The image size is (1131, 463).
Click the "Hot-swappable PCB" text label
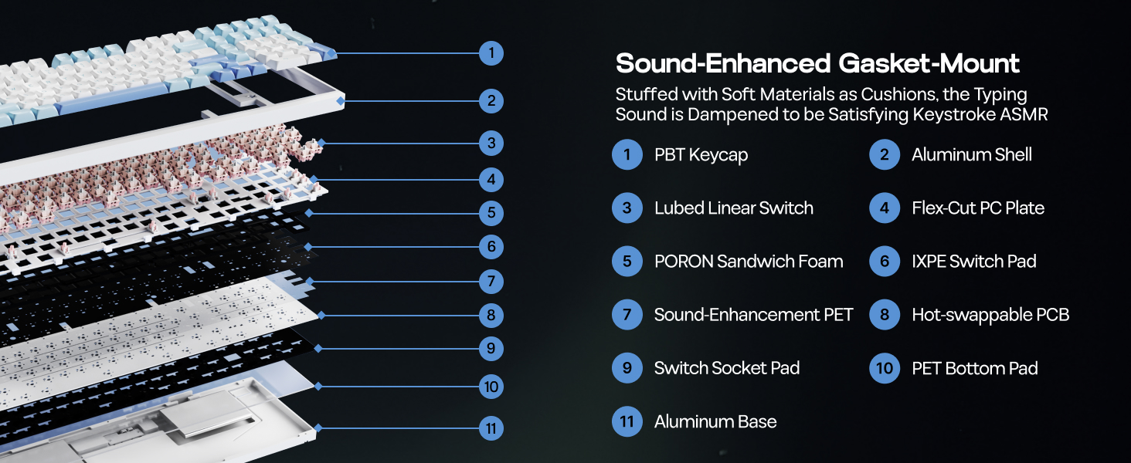click(990, 315)
